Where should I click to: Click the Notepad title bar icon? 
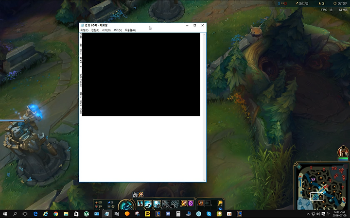[82, 25]
